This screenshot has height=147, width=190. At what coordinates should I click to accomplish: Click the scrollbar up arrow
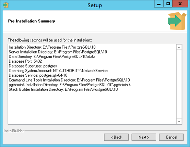179,47
